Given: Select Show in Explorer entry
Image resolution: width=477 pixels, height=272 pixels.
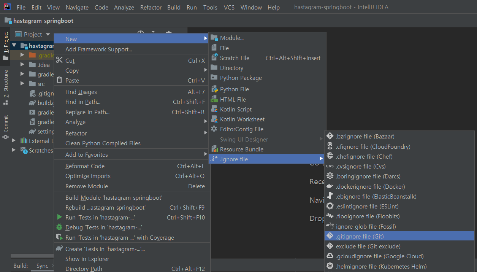Looking at the screenshot, I should [132, 259].
